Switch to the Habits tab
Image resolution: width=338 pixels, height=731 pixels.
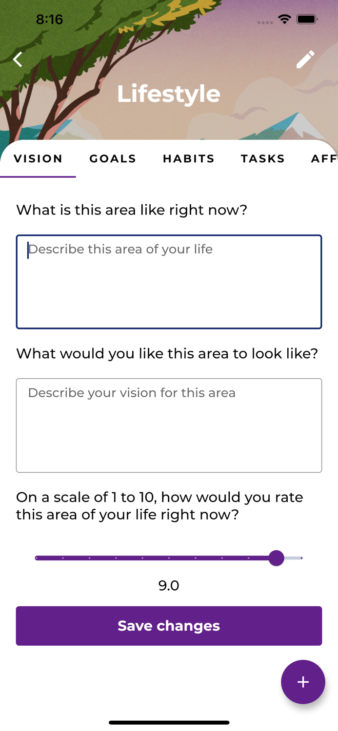coord(189,158)
